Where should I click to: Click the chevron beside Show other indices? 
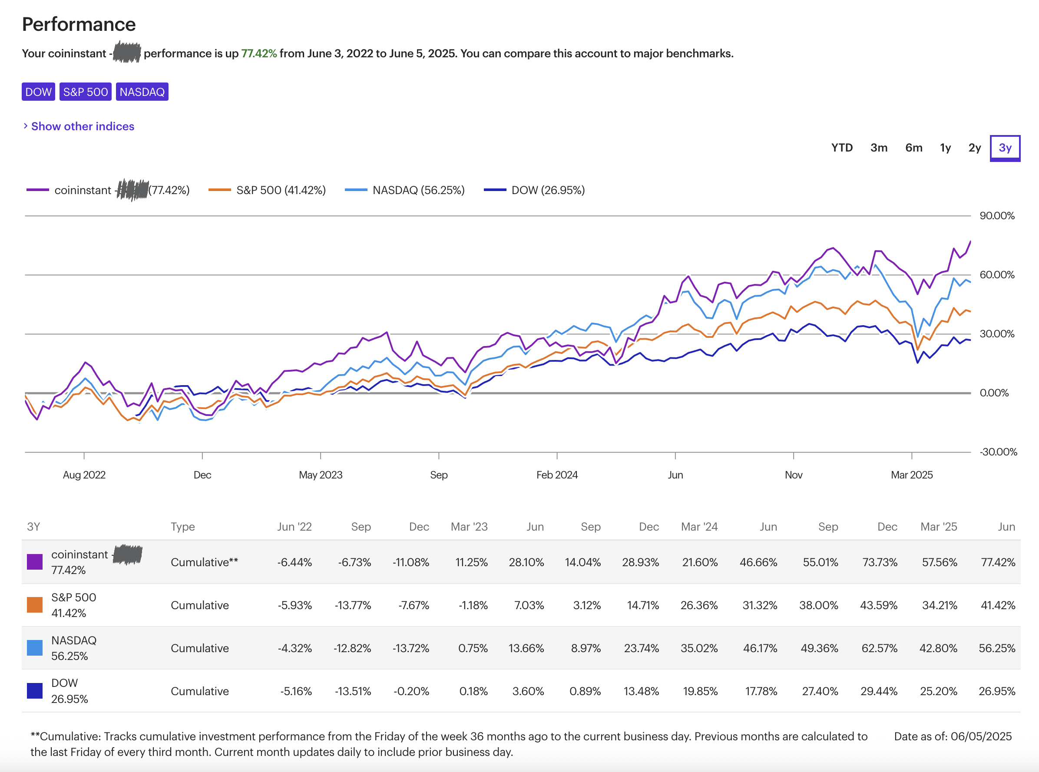25,126
